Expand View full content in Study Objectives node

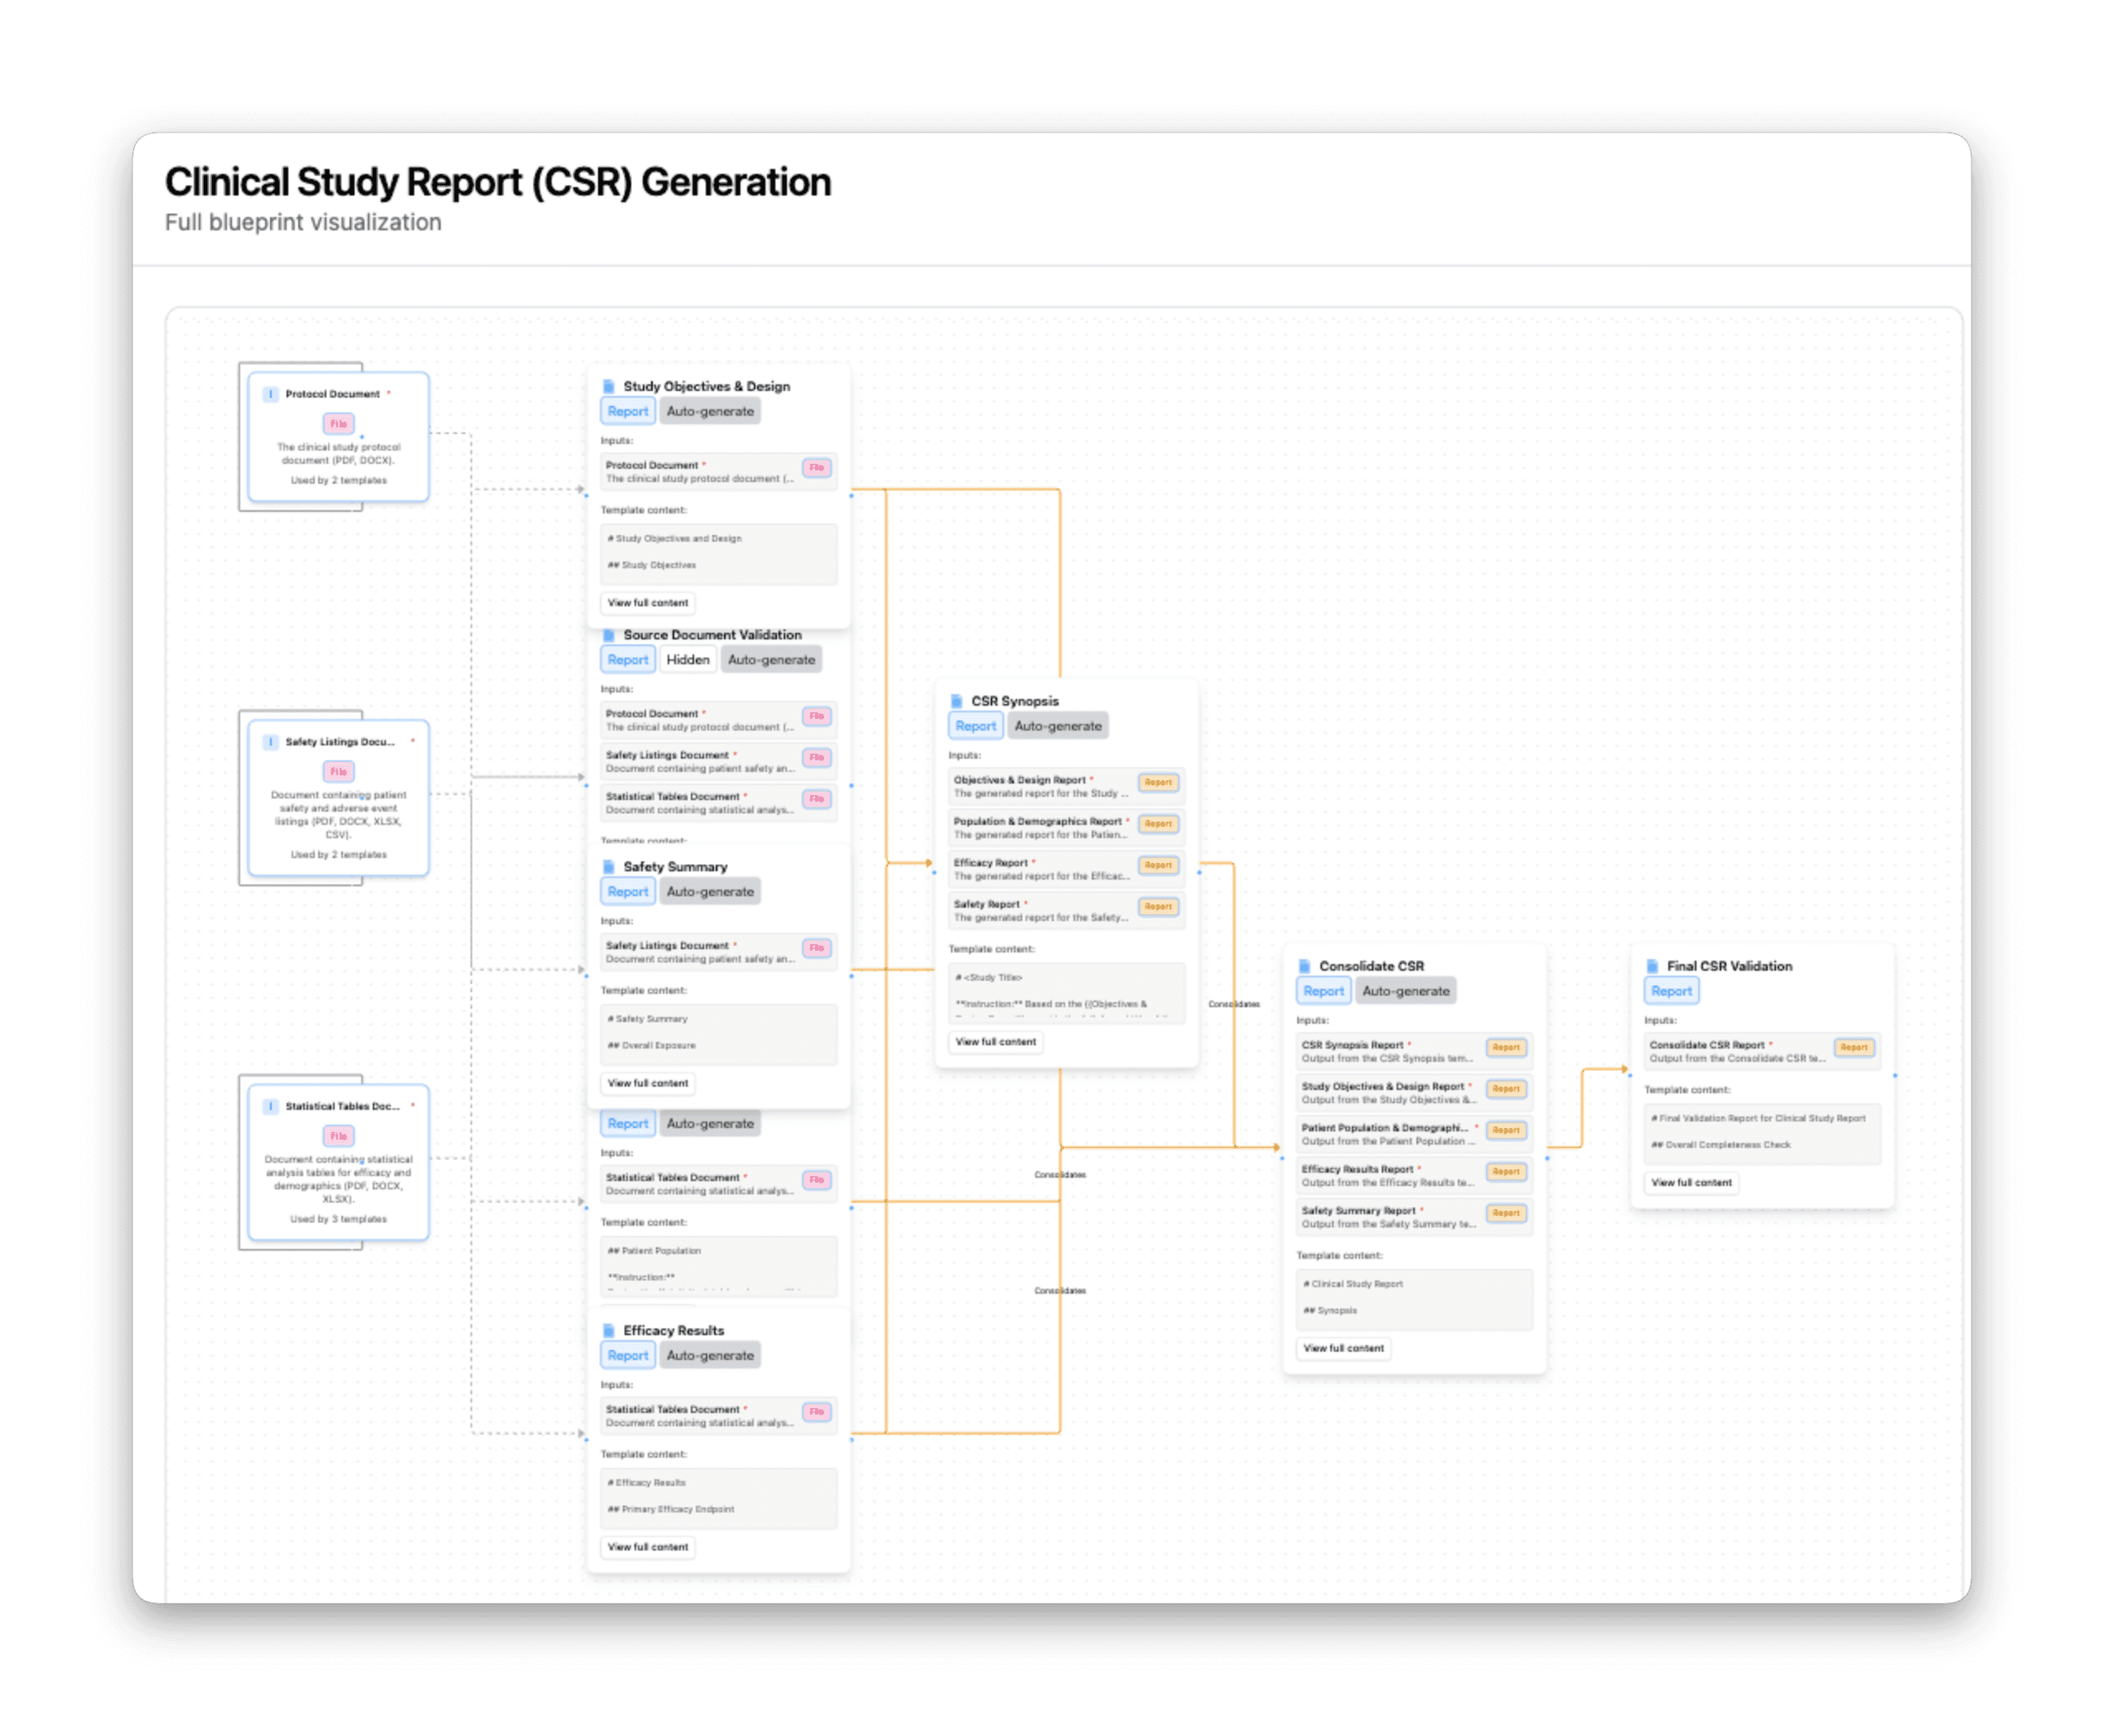[x=648, y=603]
